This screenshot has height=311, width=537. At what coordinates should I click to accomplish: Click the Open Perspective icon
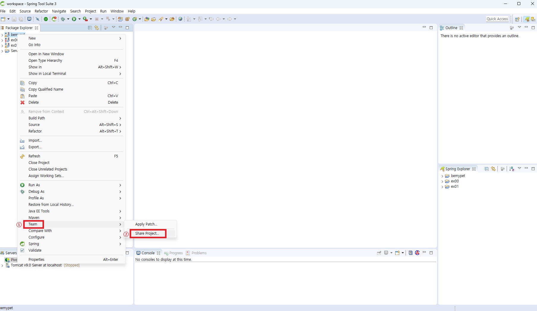pyautogui.click(x=517, y=19)
